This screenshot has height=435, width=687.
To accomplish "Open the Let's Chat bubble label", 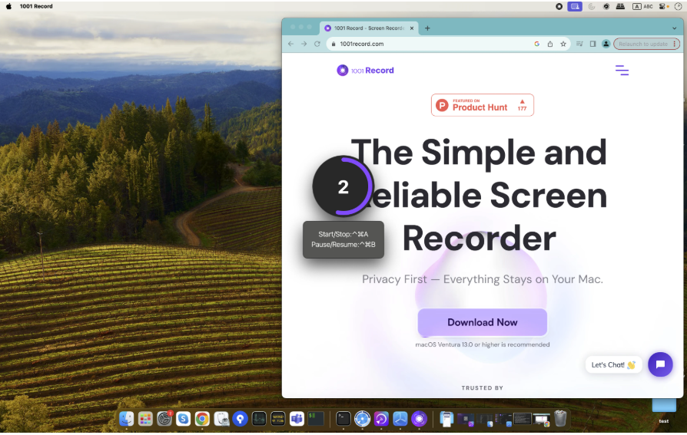I will (613, 364).
